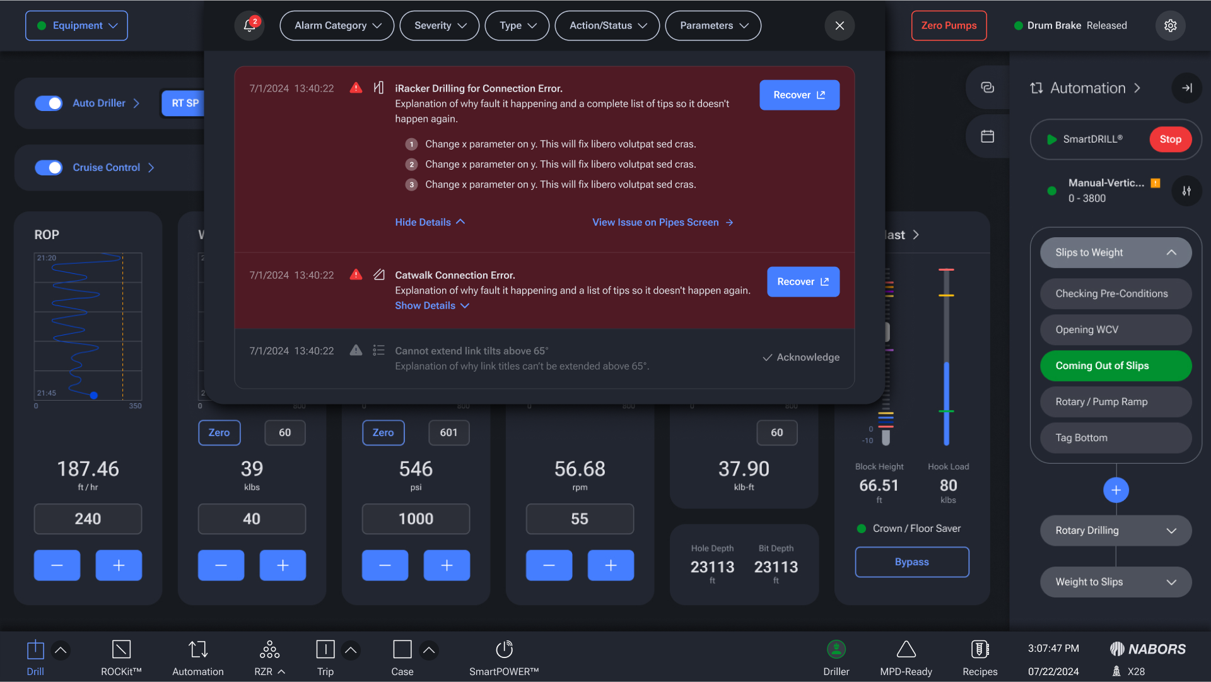Recover the Catwalk Connection Error
The width and height of the screenshot is (1211, 682).
(x=803, y=281)
